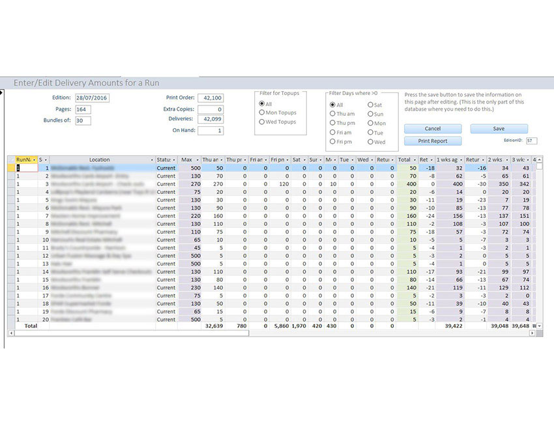554x425 pixels.
Task: Click the Edition date field
Action: pos(92,98)
